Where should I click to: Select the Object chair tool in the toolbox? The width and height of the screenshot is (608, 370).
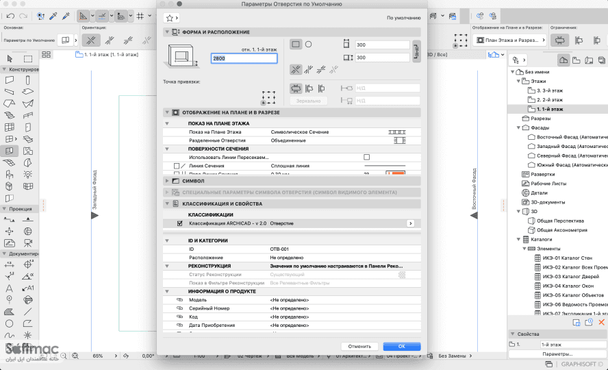point(10,175)
